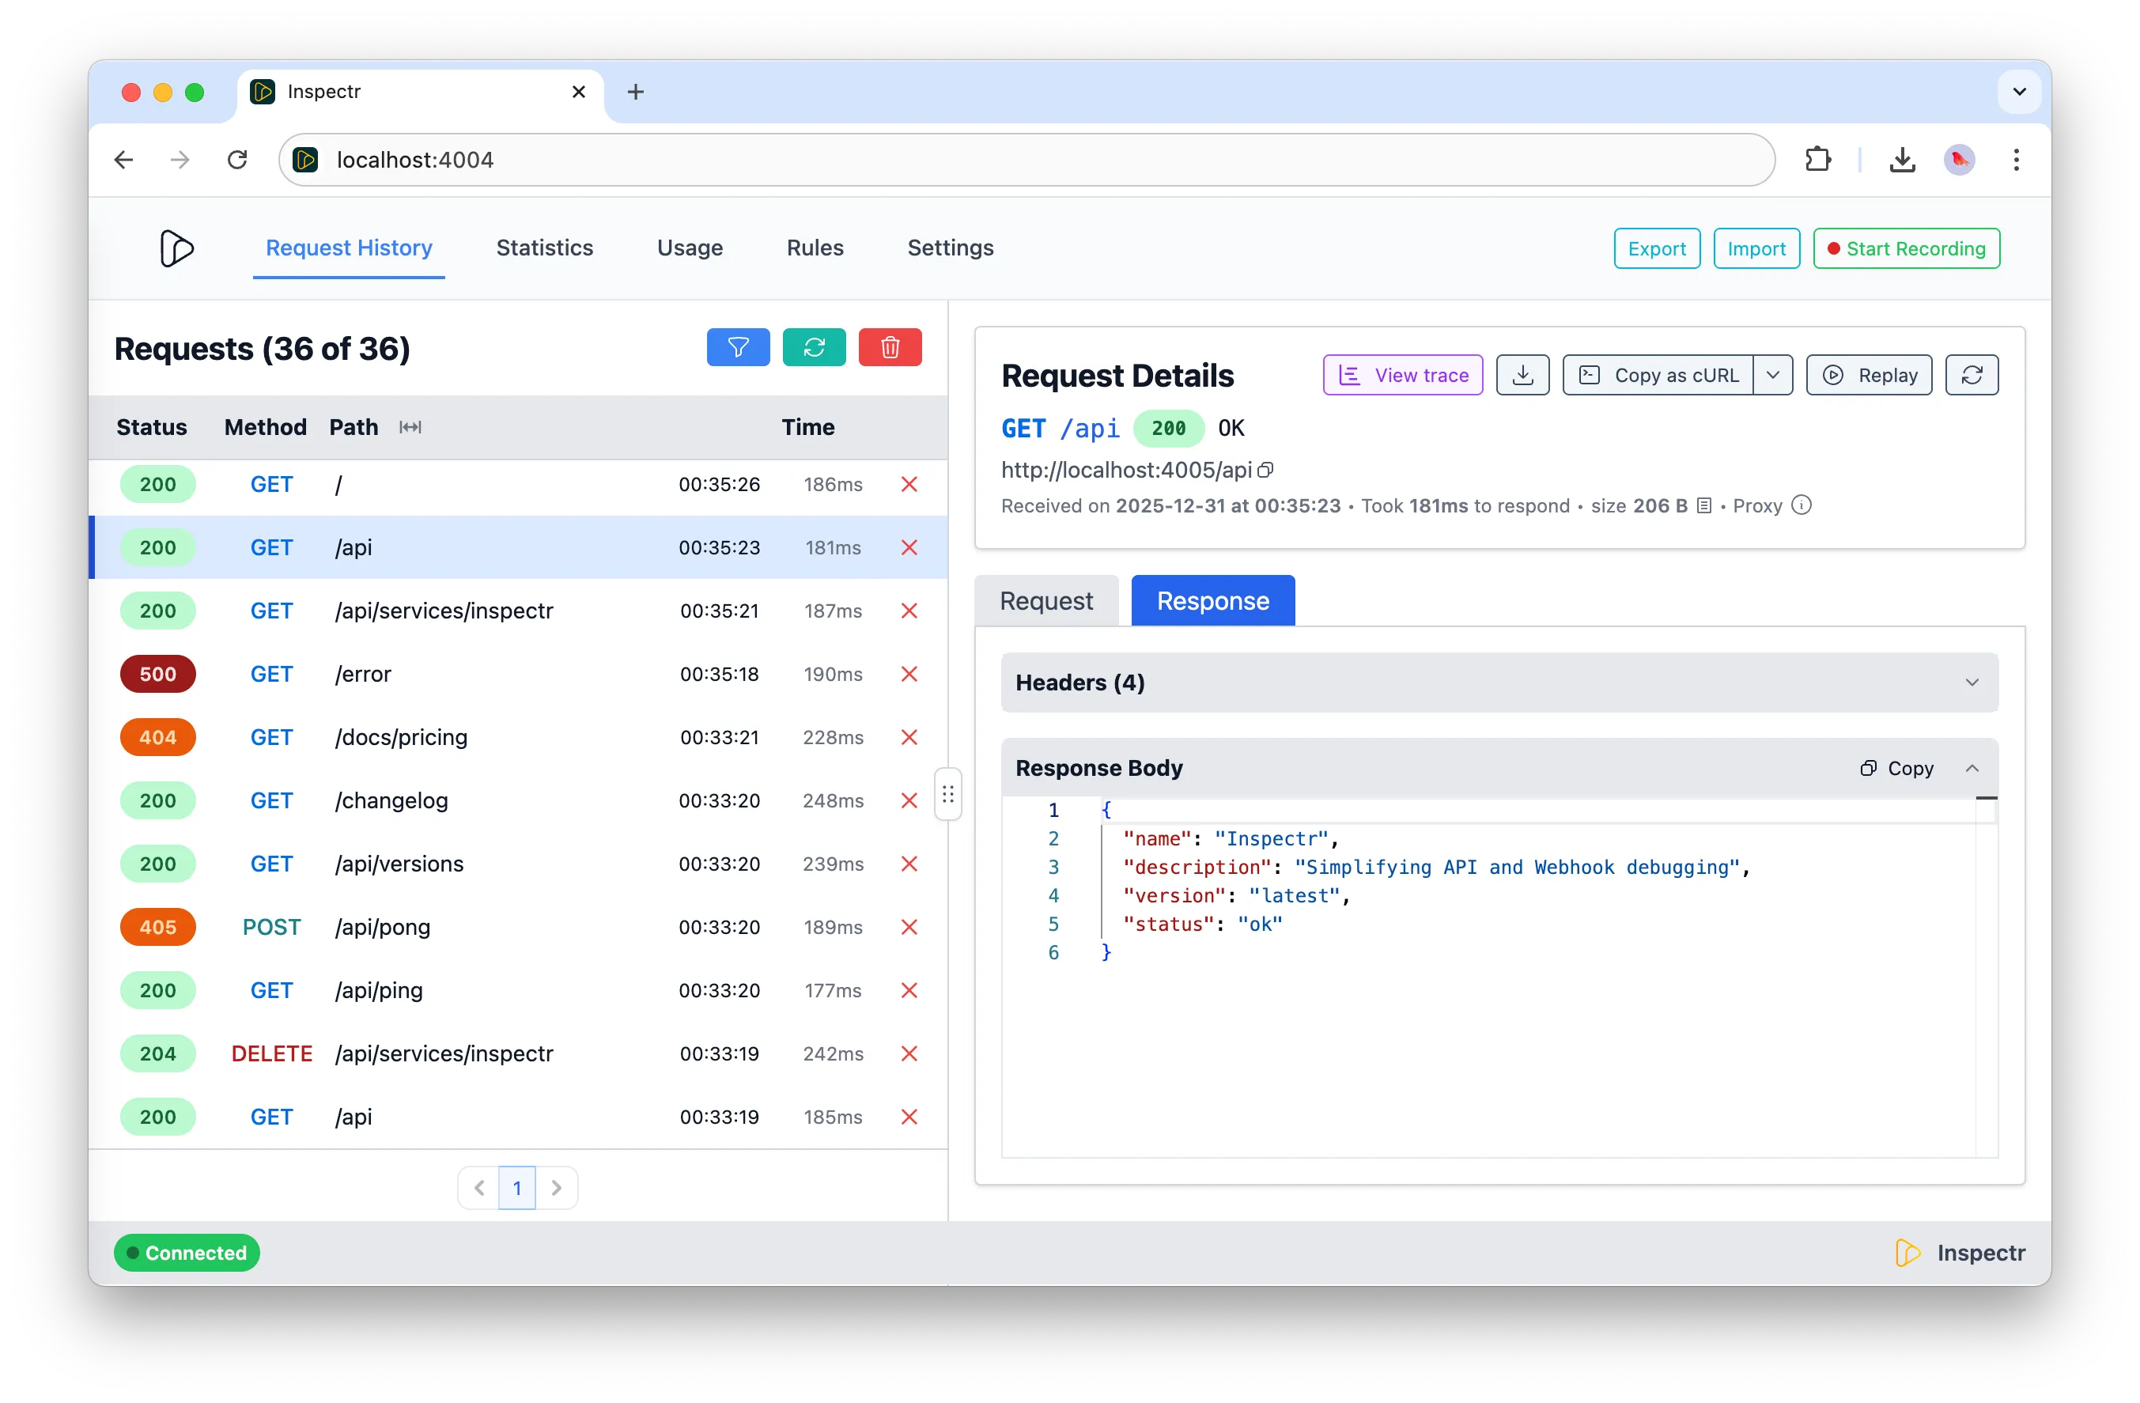Download the request details via download icon
The height and width of the screenshot is (1403, 2140).
[1522, 375]
